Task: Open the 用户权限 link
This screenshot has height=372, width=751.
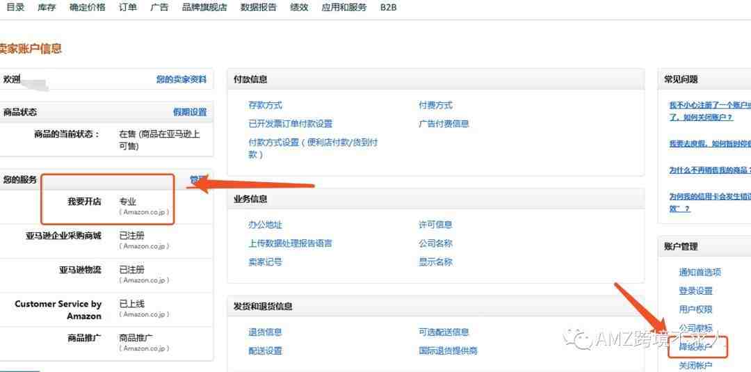Action: tap(695, 309)
